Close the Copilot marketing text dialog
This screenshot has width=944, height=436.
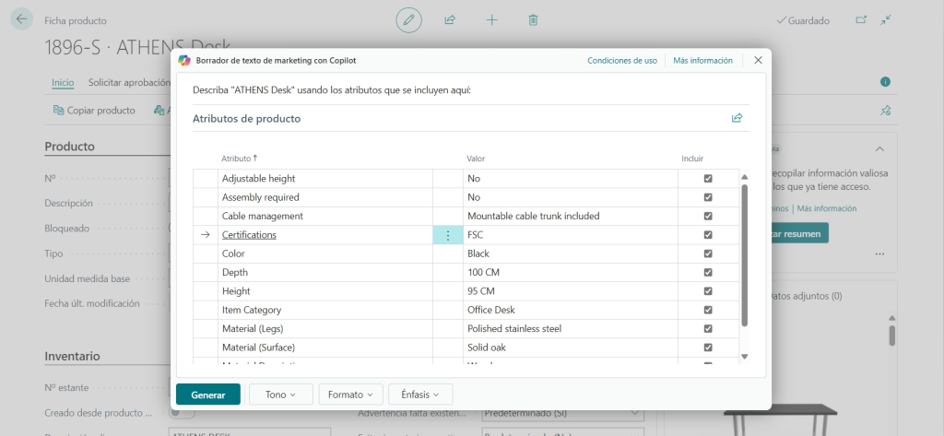(x=758, y=60)
